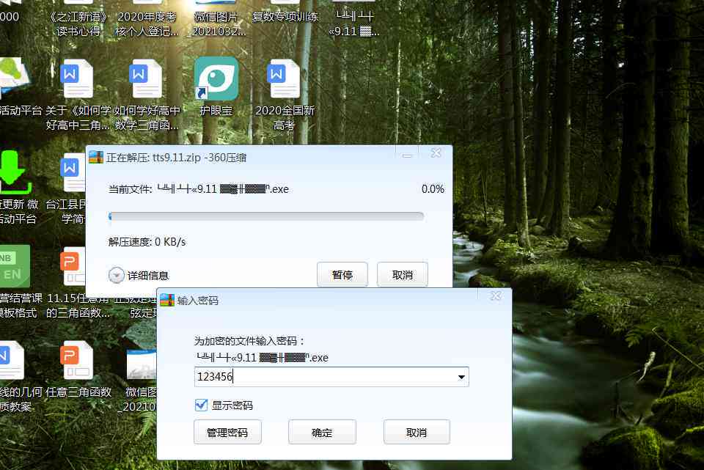Click the extraction progress bar
Screen dimensions: 704x470
point(266,216)
